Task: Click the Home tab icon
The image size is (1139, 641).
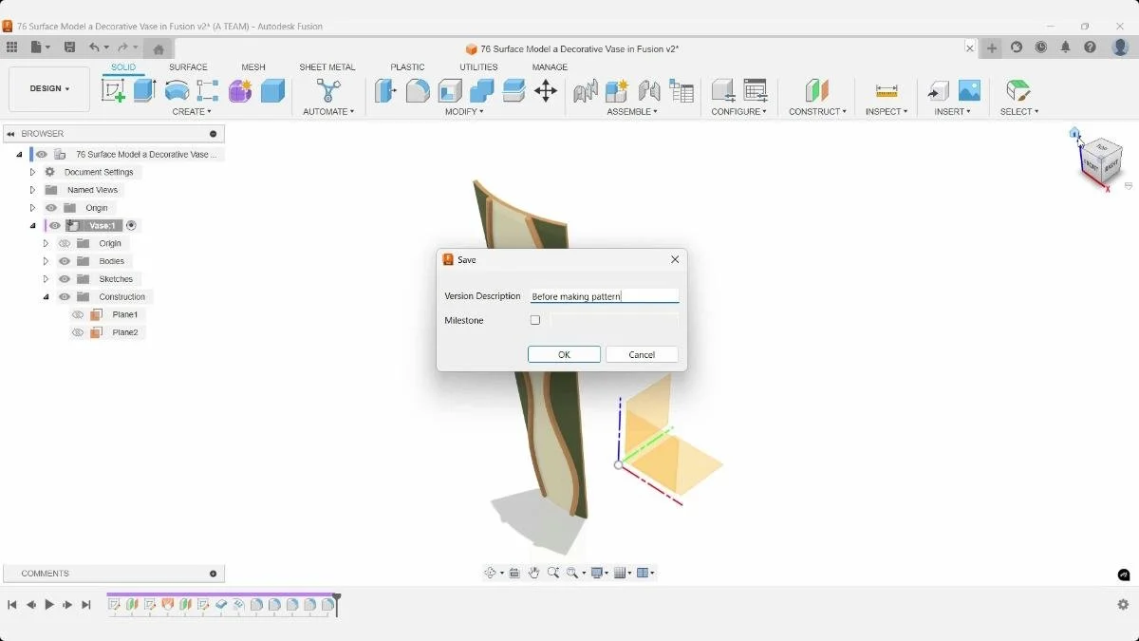Action: coord(159,48)
